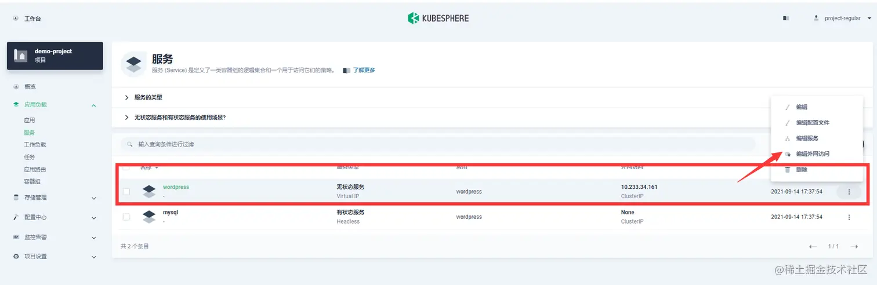Click the 应用负载 layers icon
Viewport: 877px width, 285px height.
(x=16, y=105)
